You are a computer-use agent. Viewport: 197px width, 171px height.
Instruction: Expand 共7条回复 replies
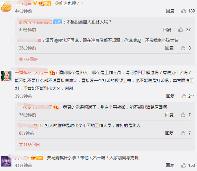click(28, 59)
